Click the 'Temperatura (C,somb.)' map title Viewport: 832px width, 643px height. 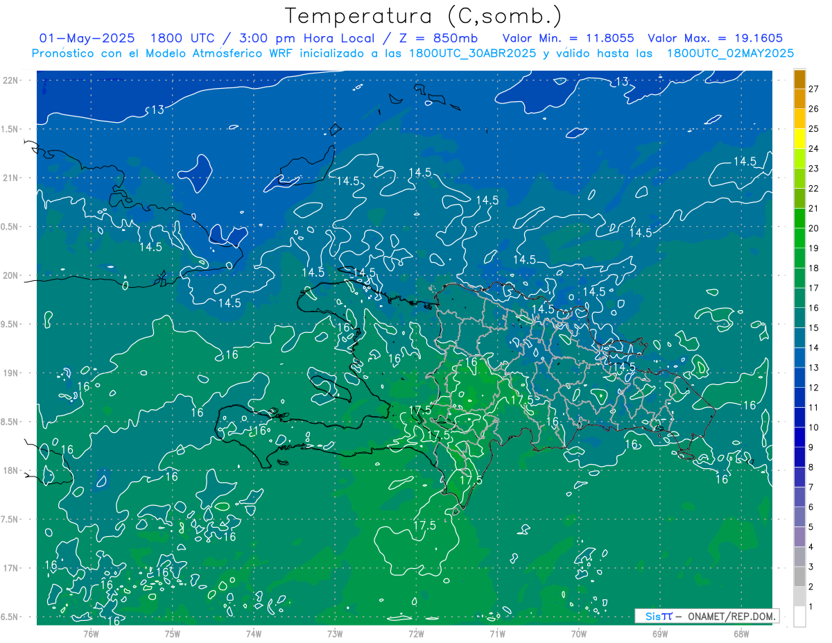pos(424,15)
